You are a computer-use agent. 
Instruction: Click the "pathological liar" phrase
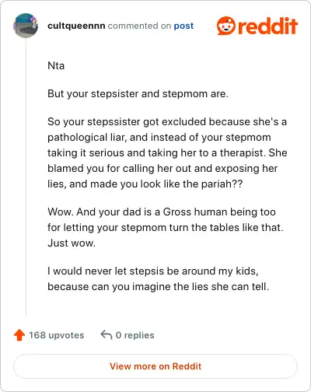click(x=87, y=138)
